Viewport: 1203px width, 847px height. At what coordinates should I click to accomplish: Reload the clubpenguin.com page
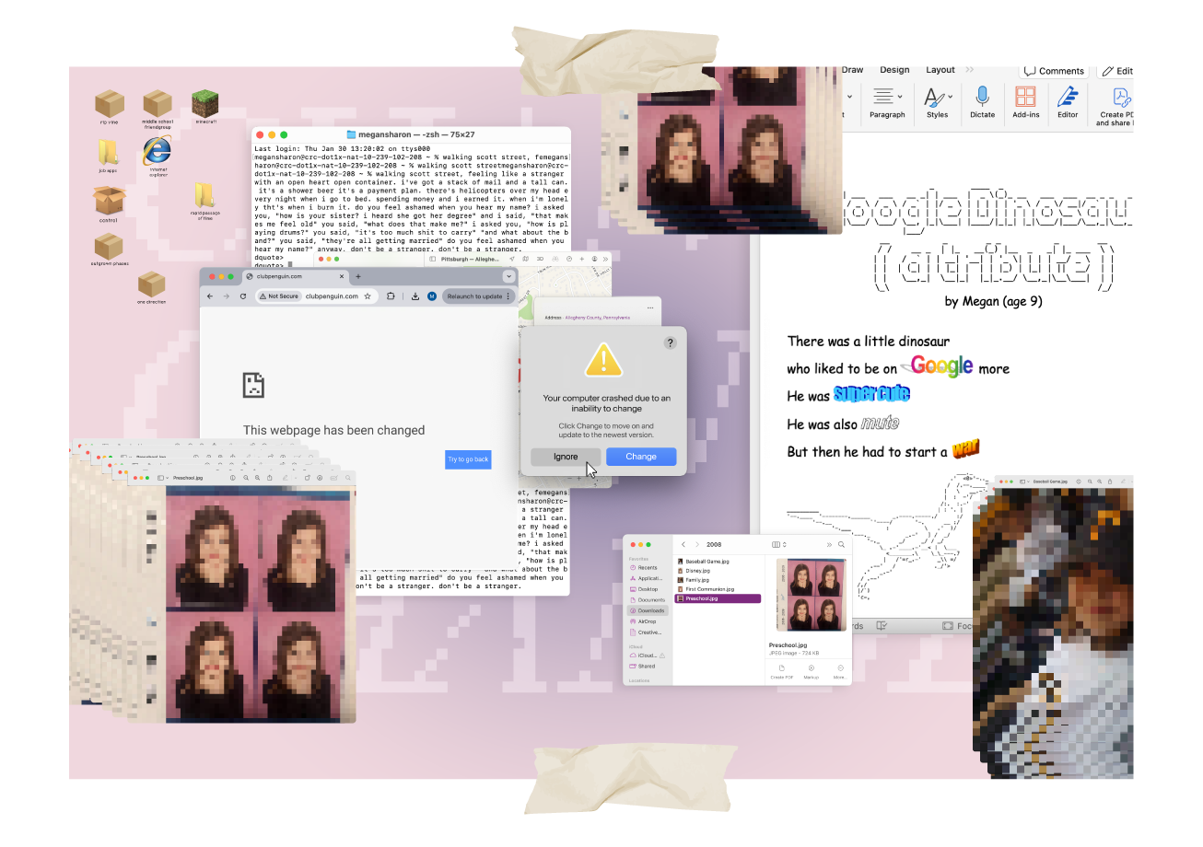click(x=243, y=296)
